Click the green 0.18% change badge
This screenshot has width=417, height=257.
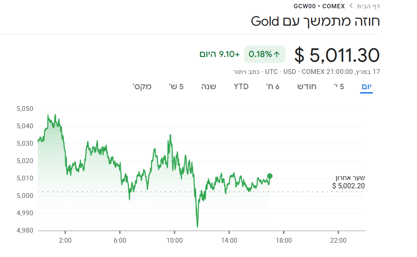[x=264, y=54]
